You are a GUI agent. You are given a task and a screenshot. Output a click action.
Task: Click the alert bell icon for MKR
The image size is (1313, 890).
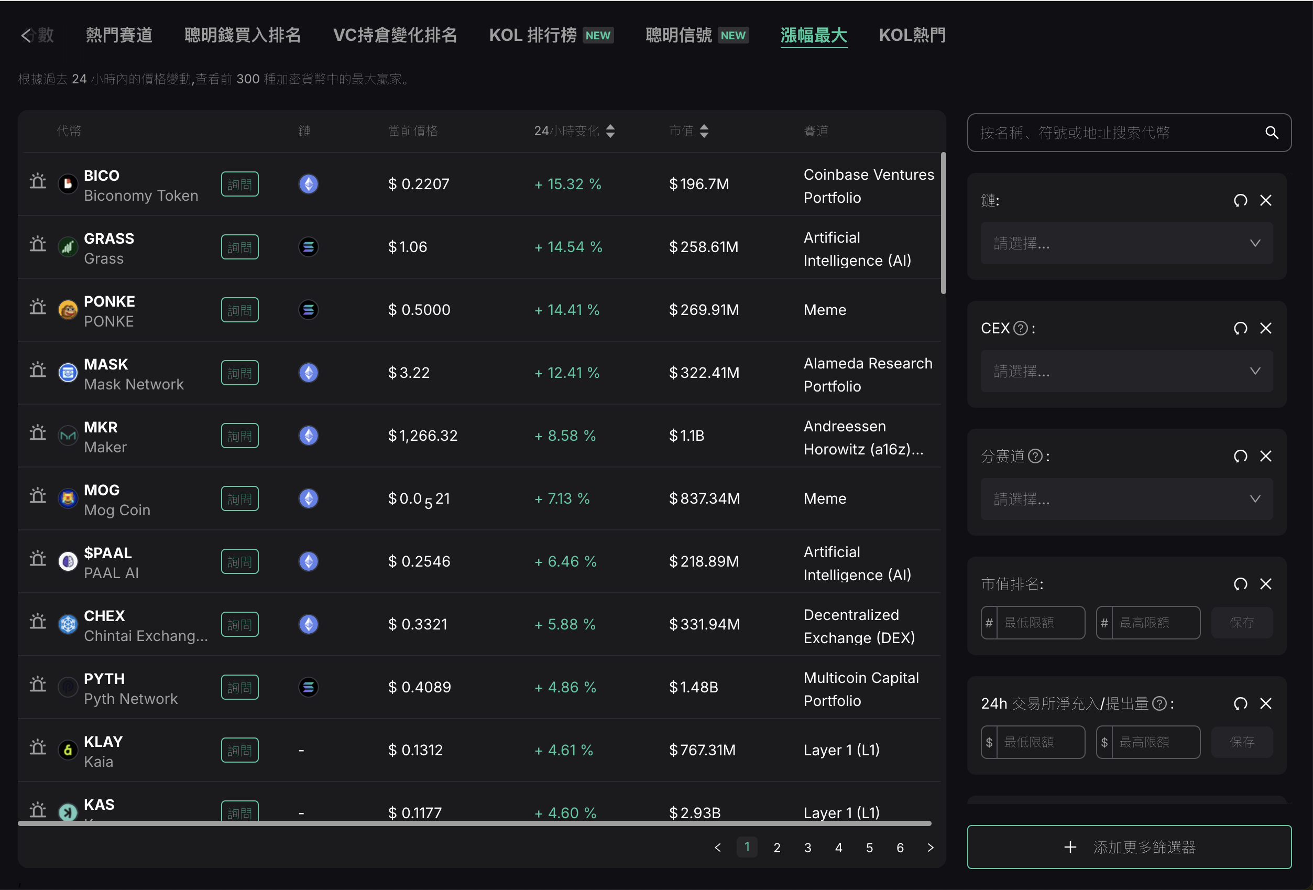(38, 432)
